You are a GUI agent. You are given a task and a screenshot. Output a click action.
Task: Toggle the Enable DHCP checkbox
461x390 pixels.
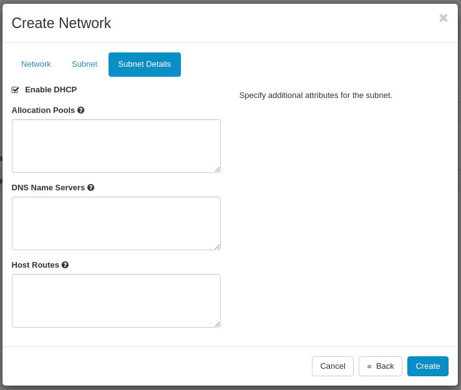(x=16, y=90)
